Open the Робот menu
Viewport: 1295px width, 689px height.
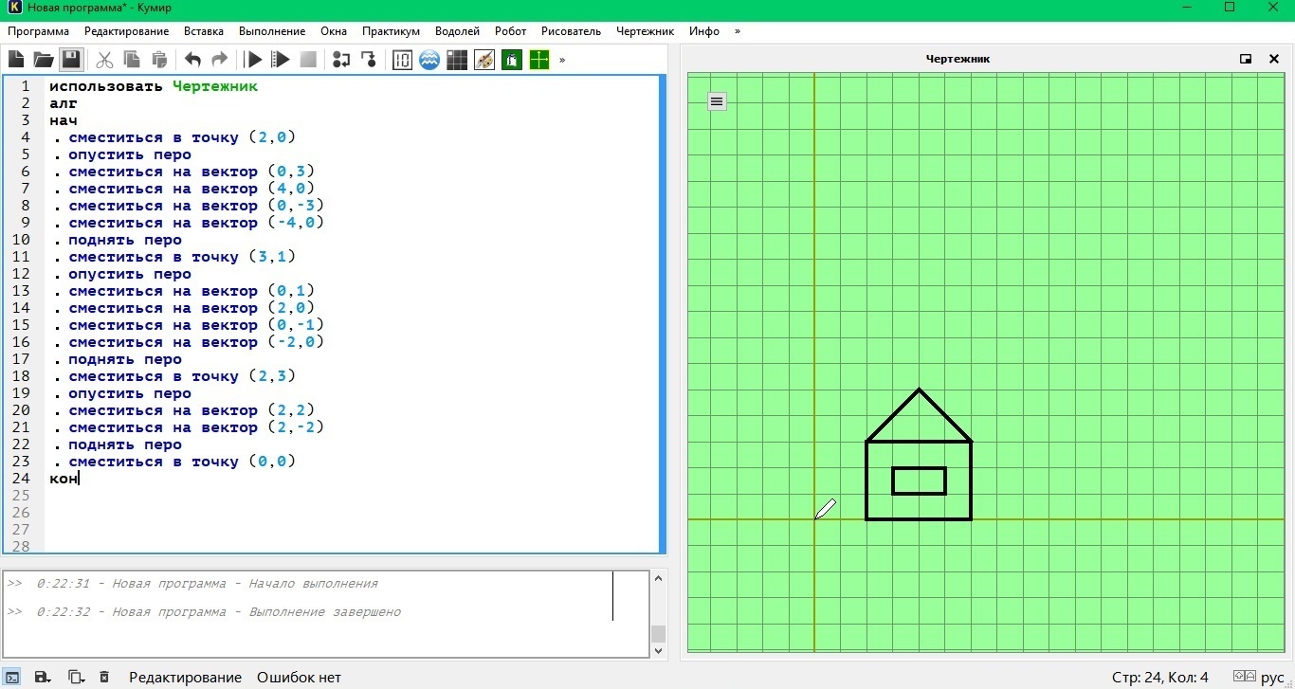[511, 31]
